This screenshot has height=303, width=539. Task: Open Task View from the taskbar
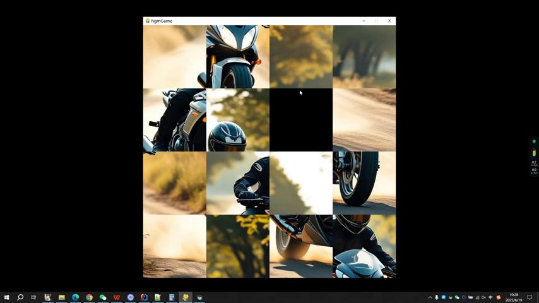[33, 297]
